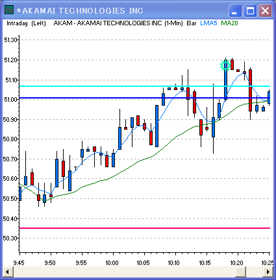Click the horizontal scrollbar thumb
Viewport: 276px width, 280px height.
[x=240, y=272]
